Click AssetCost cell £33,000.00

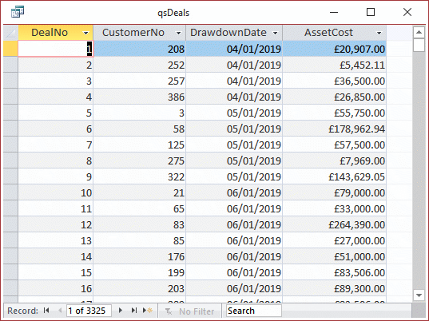click(x=335, y=208)
